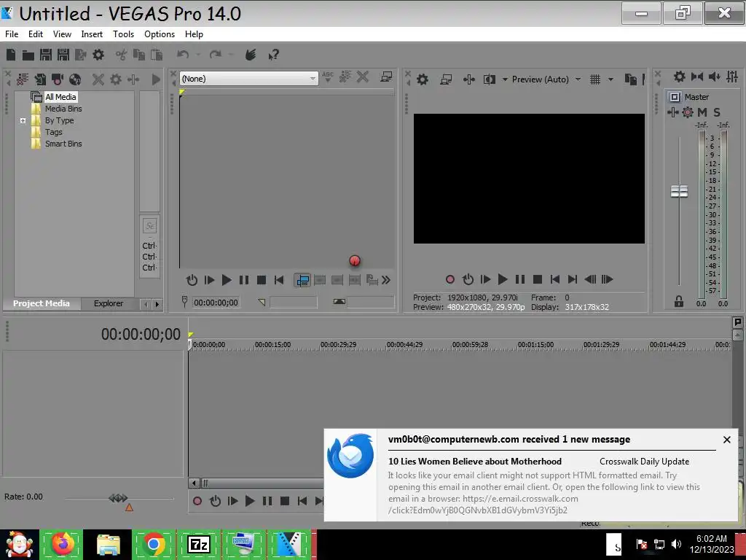746x560 pixels.
Task: Mute the Master bus with M
Action: pos(702,112)
